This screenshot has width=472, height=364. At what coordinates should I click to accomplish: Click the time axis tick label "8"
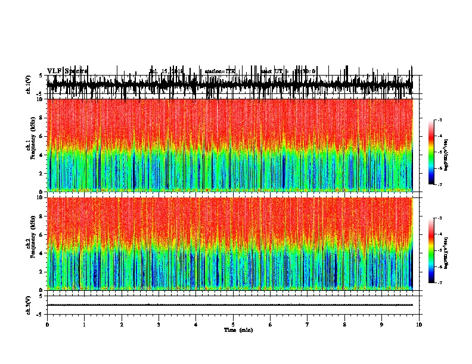point(344,325)
